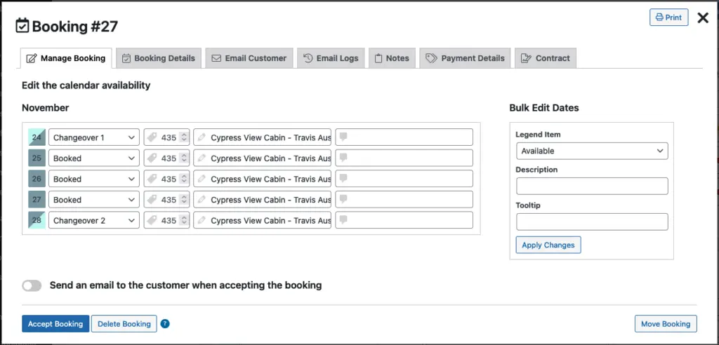Viewport: 719px width, 345px height.
Task: Enable email to customer when accepting booking
Action: tap(32, 285)
